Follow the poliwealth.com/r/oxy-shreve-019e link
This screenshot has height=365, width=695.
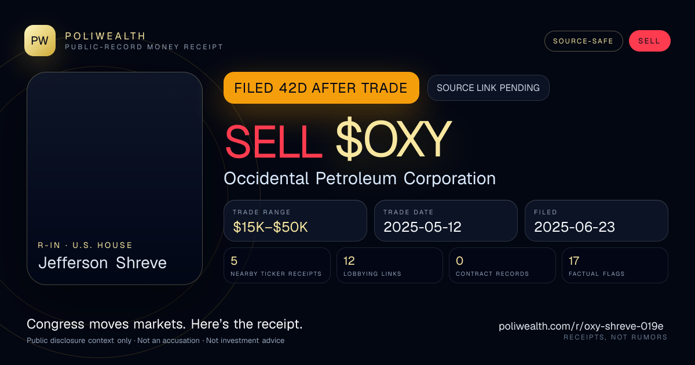tap(581, 326)
